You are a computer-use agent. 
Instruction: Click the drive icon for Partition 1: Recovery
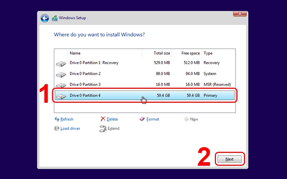[x=61, y=64]
